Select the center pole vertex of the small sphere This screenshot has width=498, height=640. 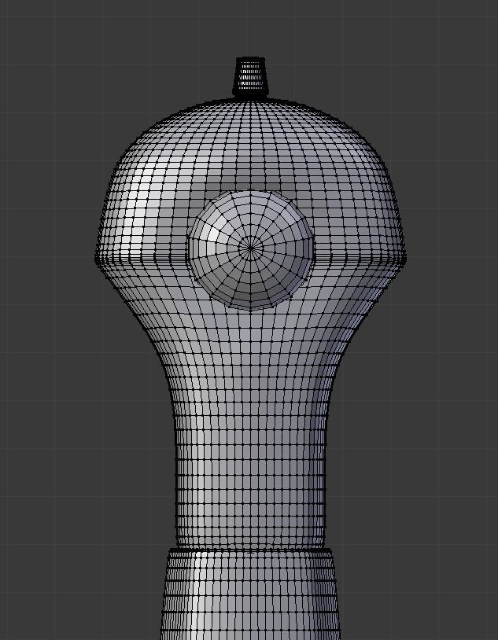(250, 247)
